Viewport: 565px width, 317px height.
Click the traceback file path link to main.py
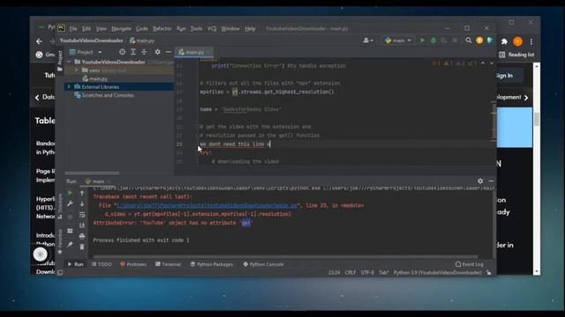click(207, 205)
